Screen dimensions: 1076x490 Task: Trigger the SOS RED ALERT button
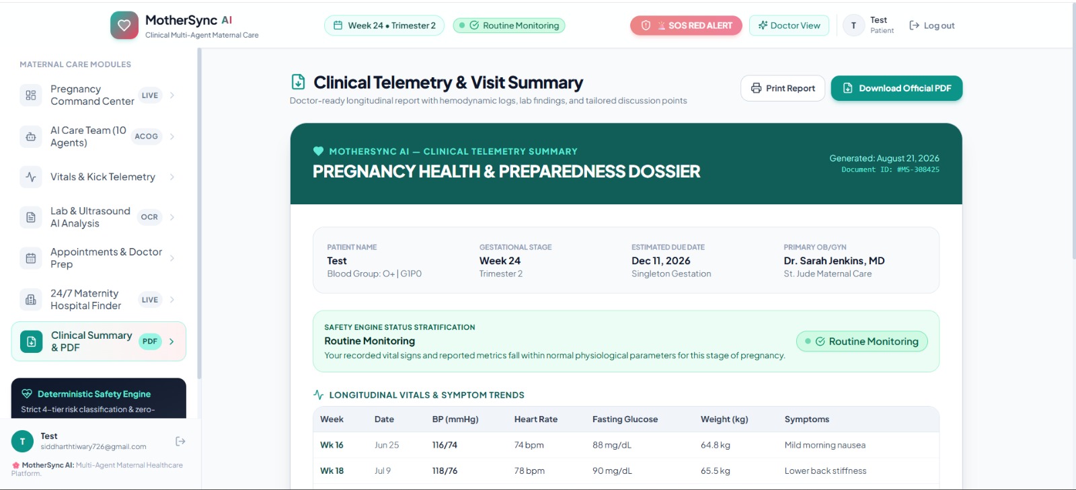(x=686, y=26)
